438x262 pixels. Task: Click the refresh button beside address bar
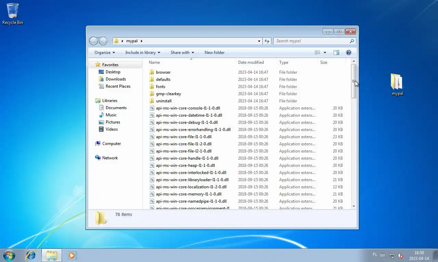[x=267, y=41]
